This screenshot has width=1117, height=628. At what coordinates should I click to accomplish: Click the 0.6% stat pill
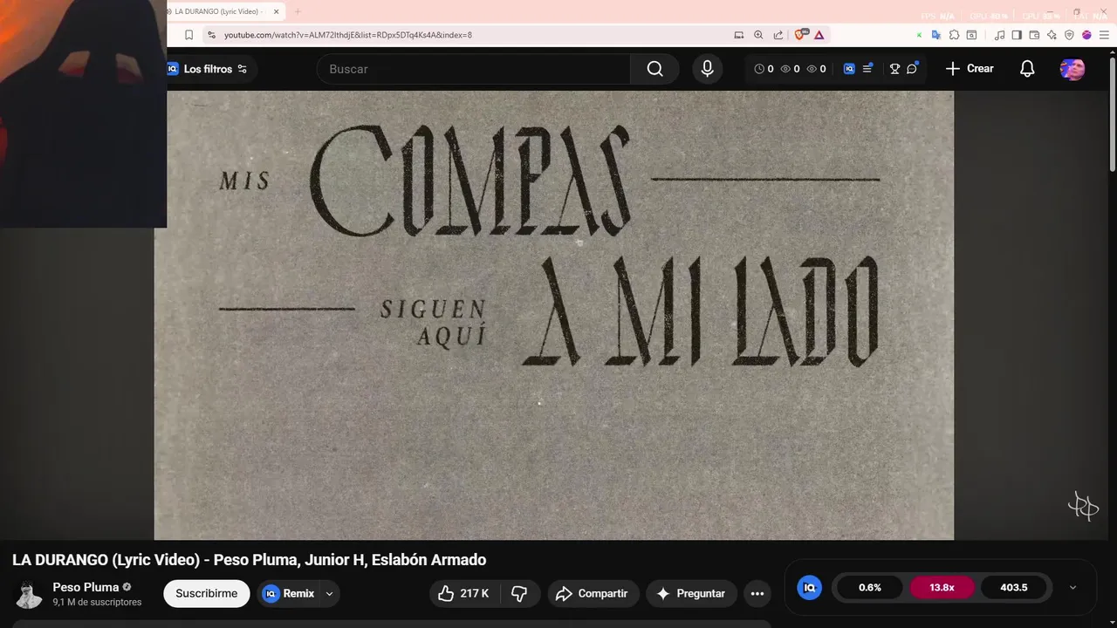[870, 588]
